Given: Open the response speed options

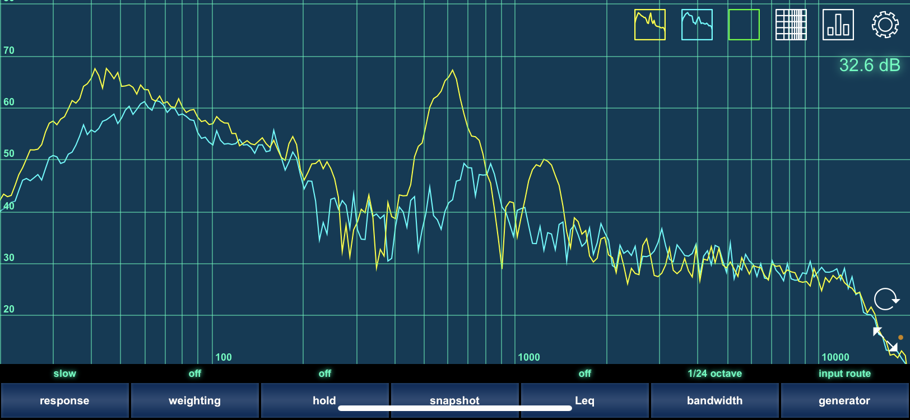Looking at the screenshot, I should click(64, 400).
